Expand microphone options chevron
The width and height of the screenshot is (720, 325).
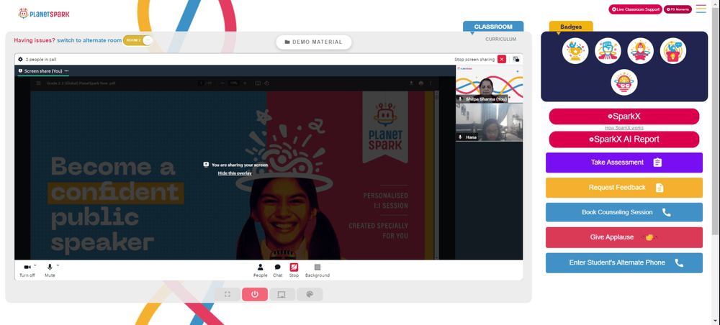tap(58, 265)
